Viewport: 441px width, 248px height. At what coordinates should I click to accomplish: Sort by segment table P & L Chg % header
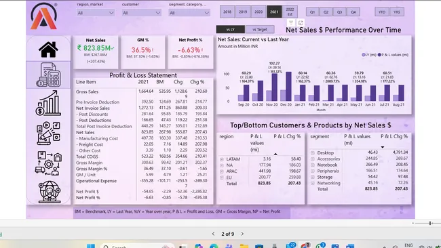394,136
